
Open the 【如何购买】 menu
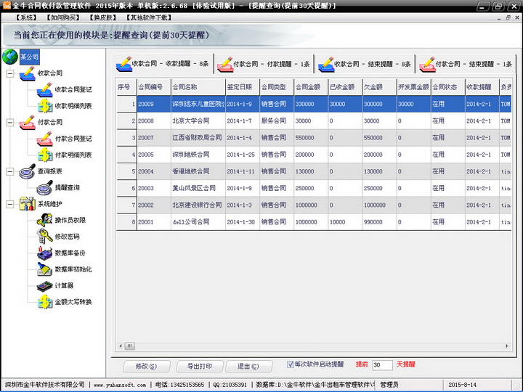63,17
